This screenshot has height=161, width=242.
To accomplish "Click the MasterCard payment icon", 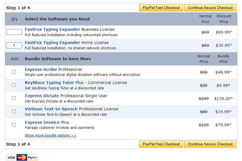I will pyautogui.click(x=21, y=158).
